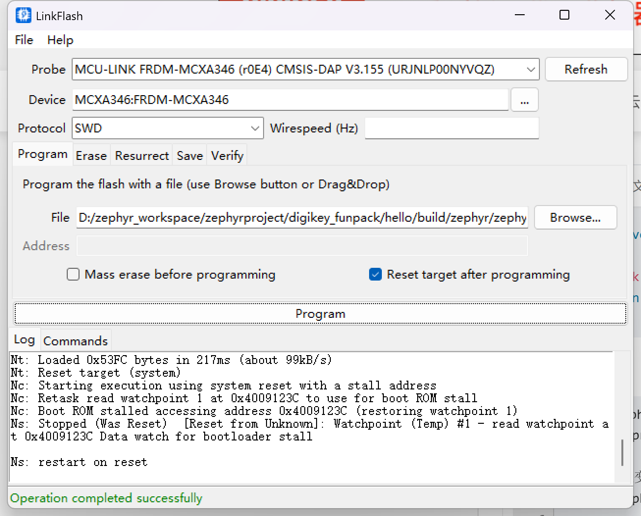Close the LinkFlash window

pos(610,15)
